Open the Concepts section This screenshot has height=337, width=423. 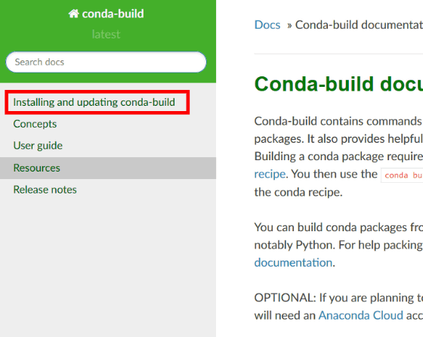click(35, 124)
